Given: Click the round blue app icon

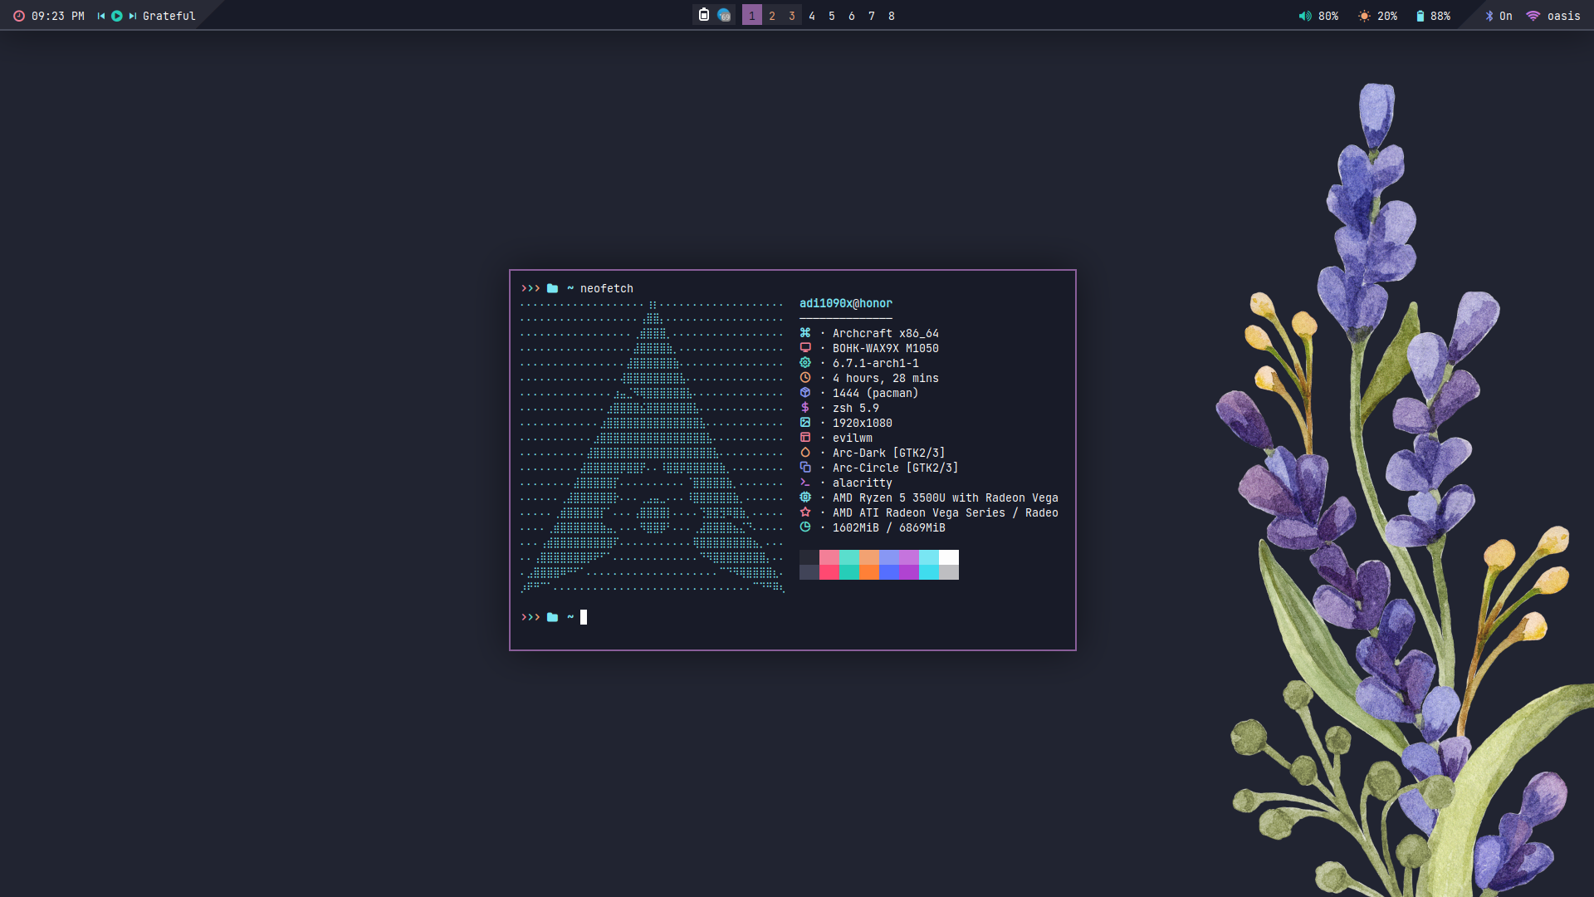Looking at the screenshot, I should point(724,15).
